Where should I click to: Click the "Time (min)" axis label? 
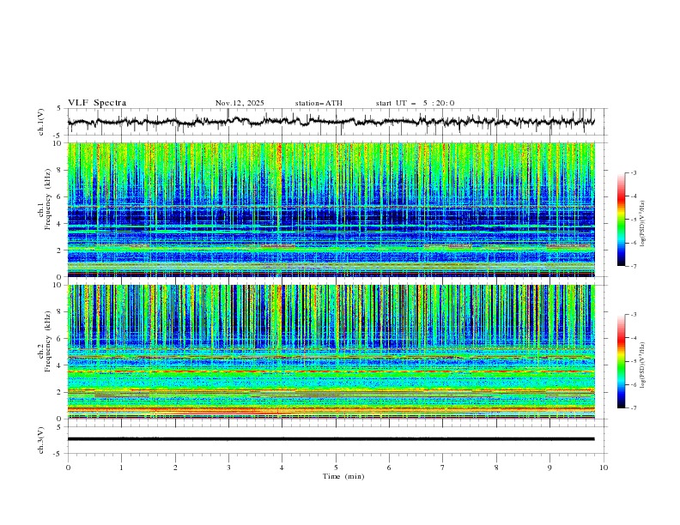[x=343, y=476]
